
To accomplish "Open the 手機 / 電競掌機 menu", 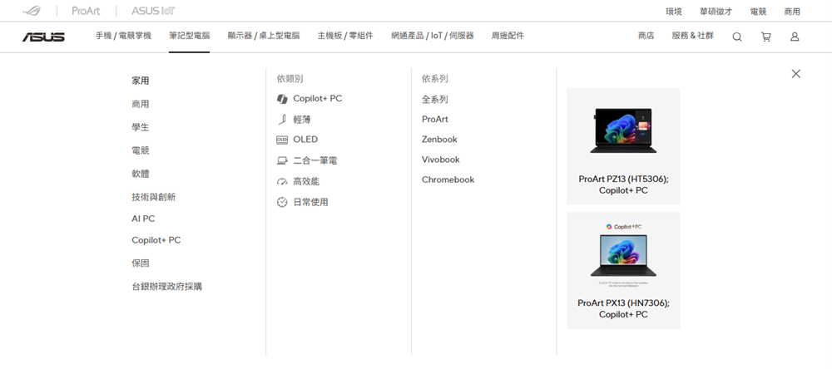I will [123, 36].
